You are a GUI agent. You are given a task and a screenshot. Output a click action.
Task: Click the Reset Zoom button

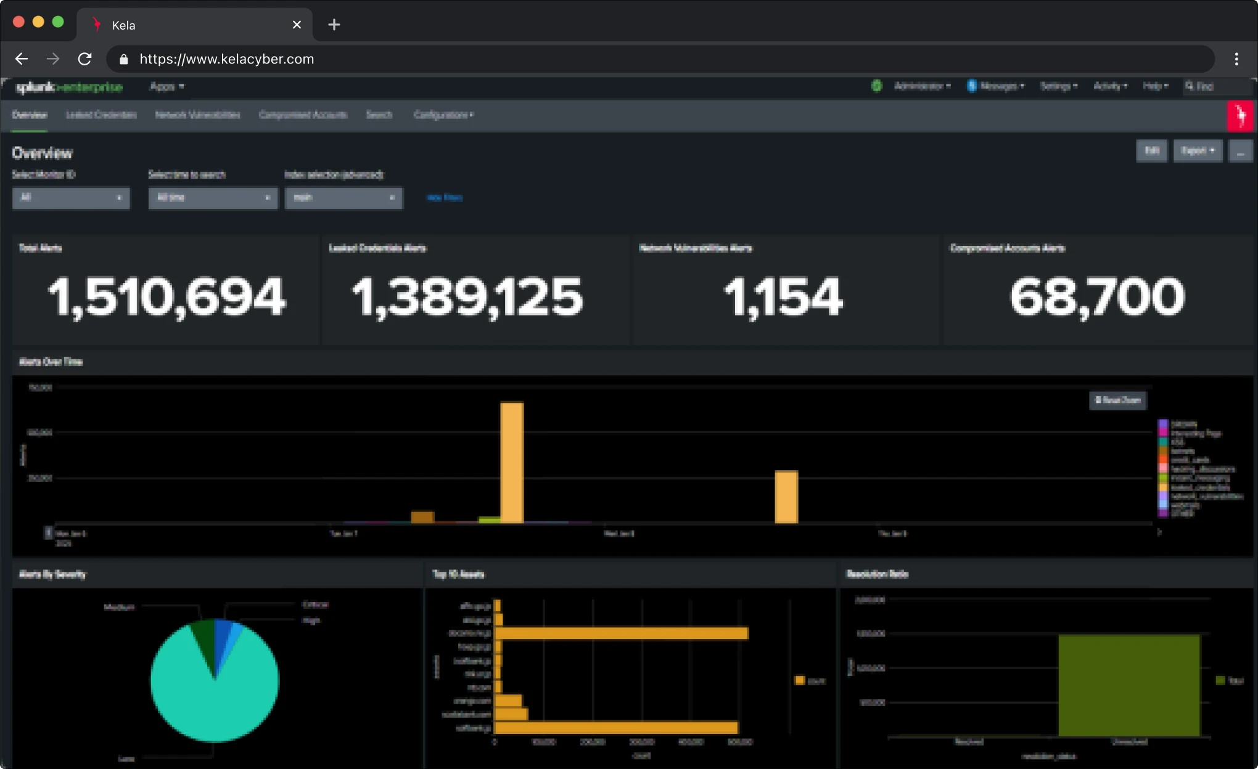[x=1118, y=401]
